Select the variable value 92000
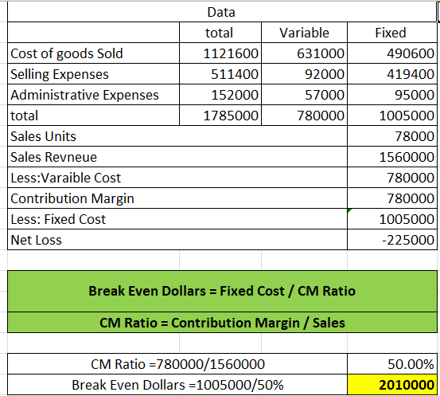The image size is (440, 396). 304,74
